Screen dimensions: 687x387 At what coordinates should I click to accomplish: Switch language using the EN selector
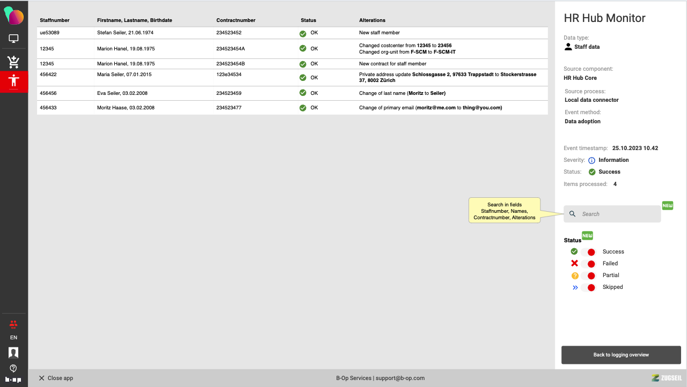click(13, 338)
